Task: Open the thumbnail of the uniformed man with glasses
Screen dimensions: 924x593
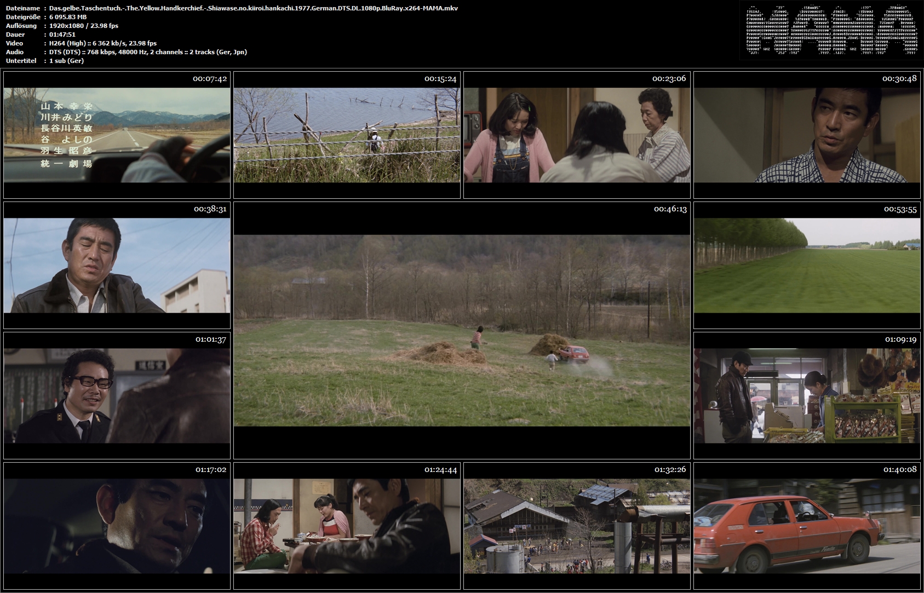Action: pos(117,395)
